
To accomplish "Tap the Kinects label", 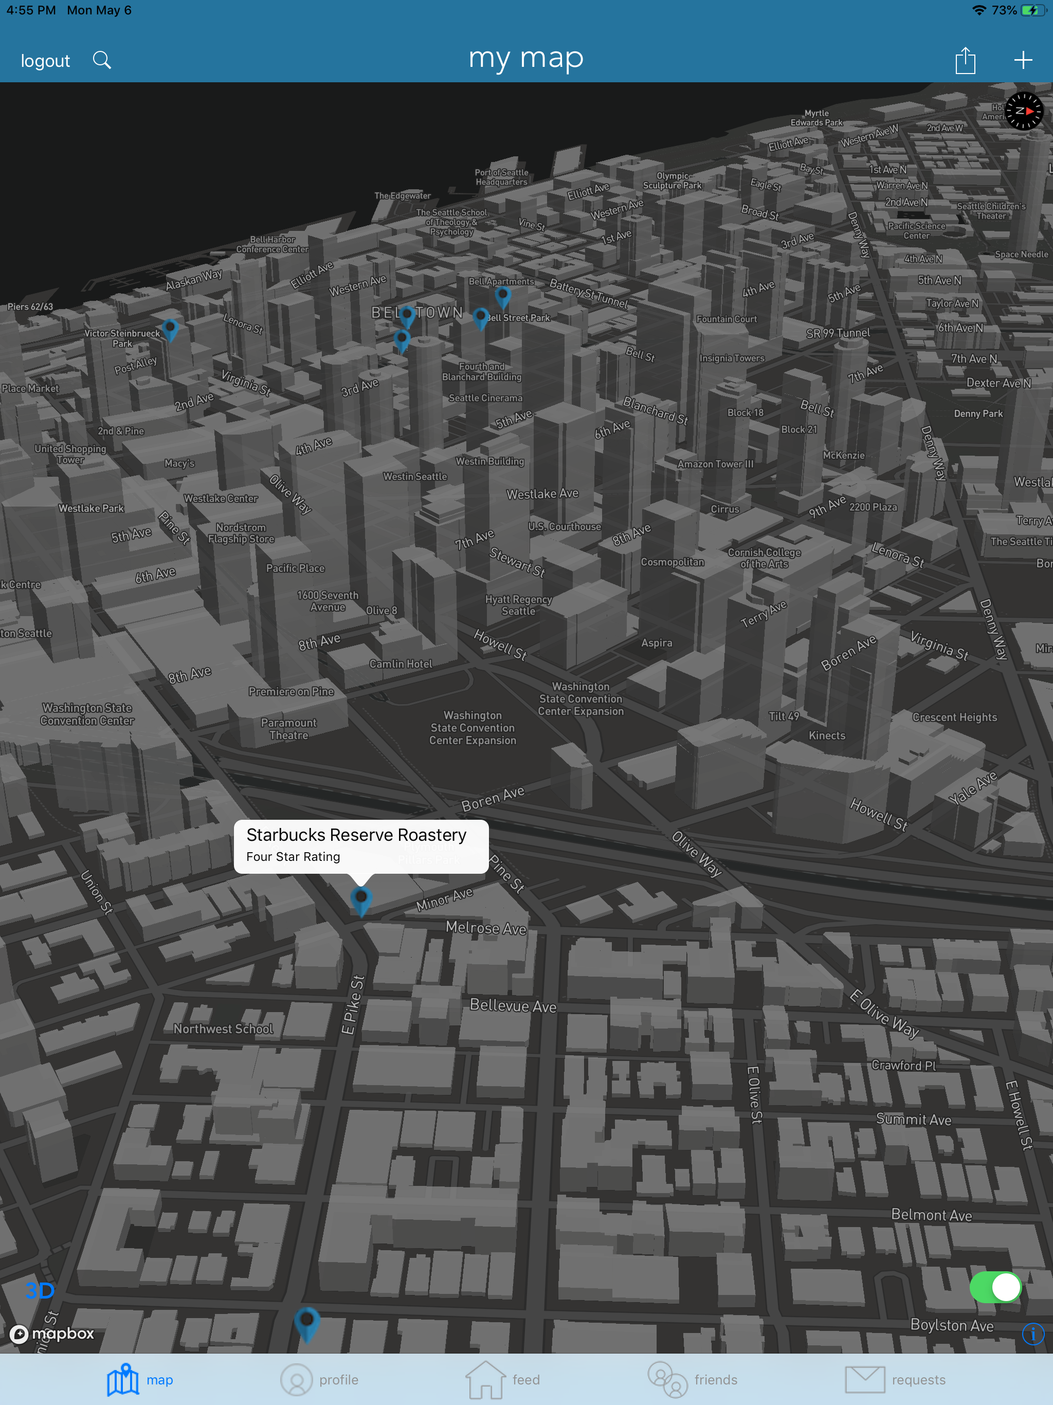I will 827,735.
